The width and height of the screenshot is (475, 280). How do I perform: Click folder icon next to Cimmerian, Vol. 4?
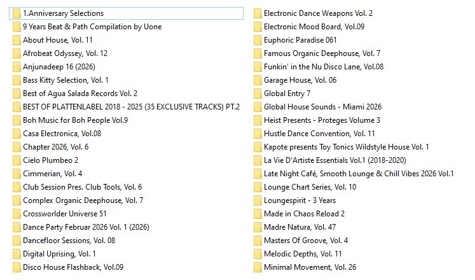(17, 174)
